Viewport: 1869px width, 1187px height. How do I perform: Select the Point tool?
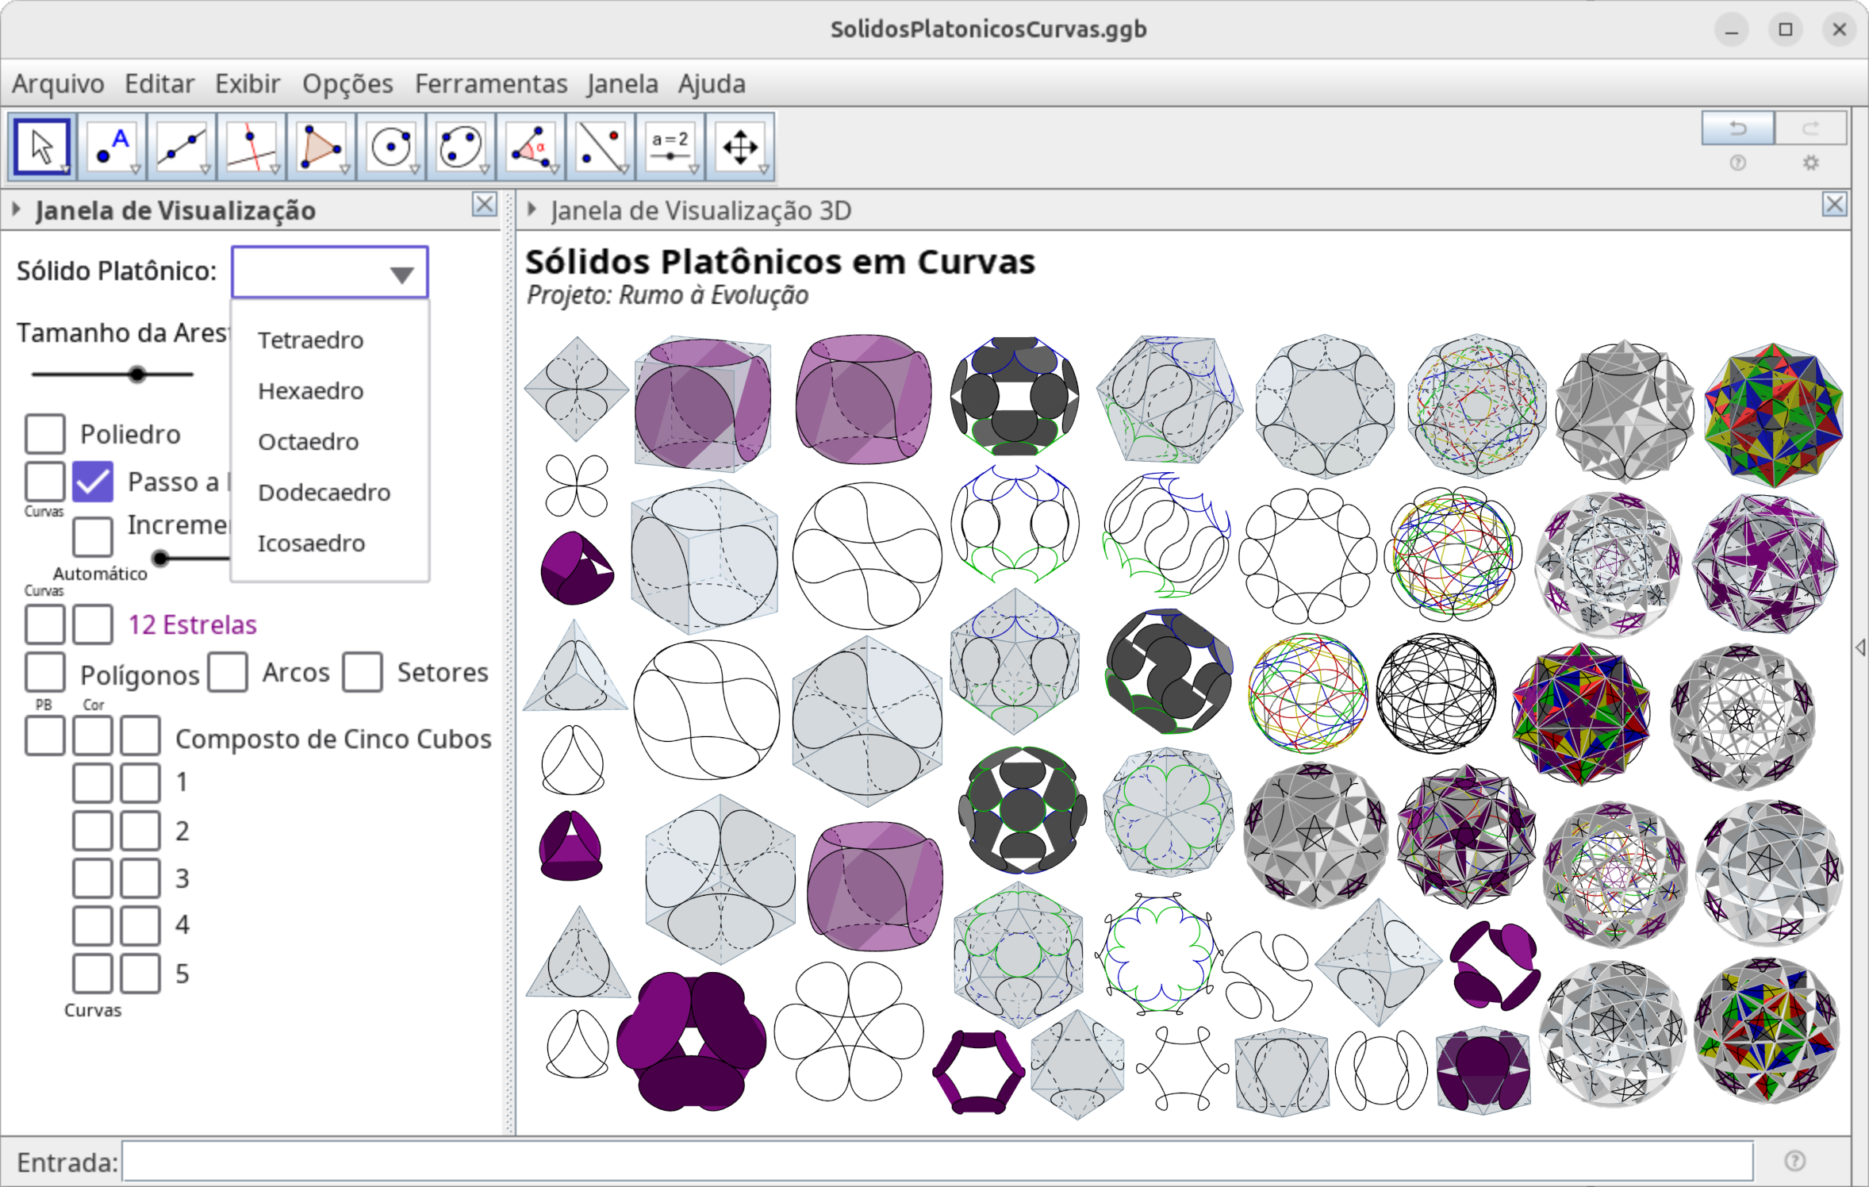click(x=112, y=147)
